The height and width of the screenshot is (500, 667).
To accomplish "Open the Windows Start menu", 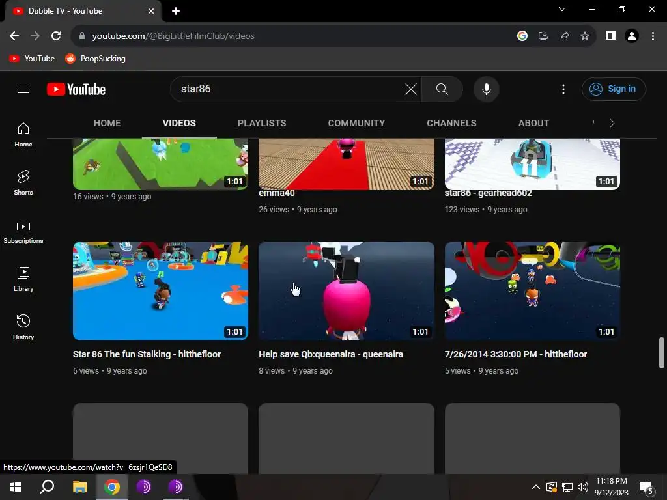I will click(x=16, y=487).
